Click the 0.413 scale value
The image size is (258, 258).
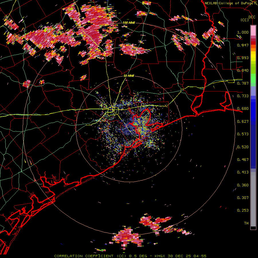click(243, 172)
